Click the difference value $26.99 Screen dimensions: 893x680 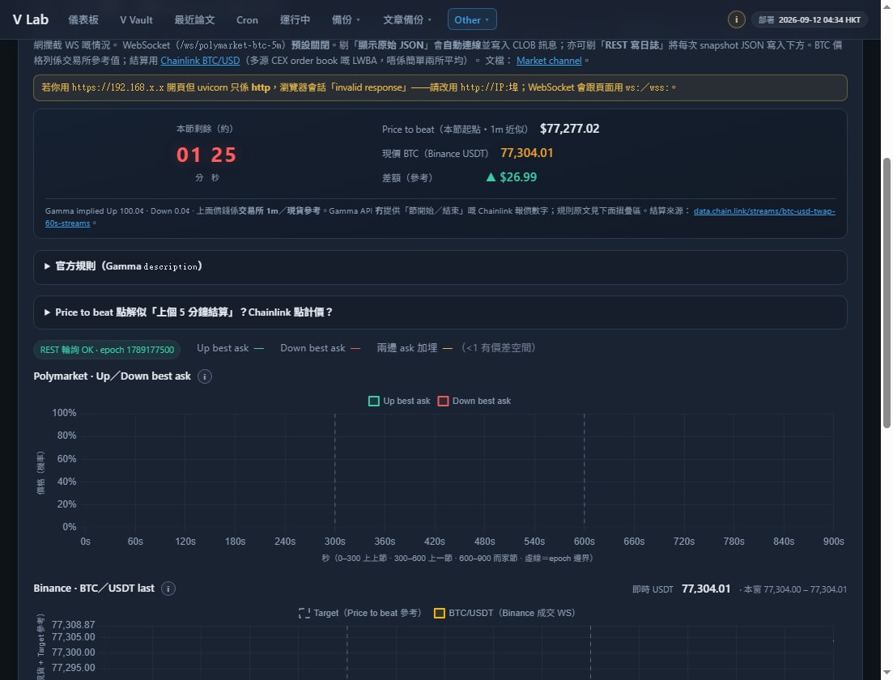coord(512,177)
